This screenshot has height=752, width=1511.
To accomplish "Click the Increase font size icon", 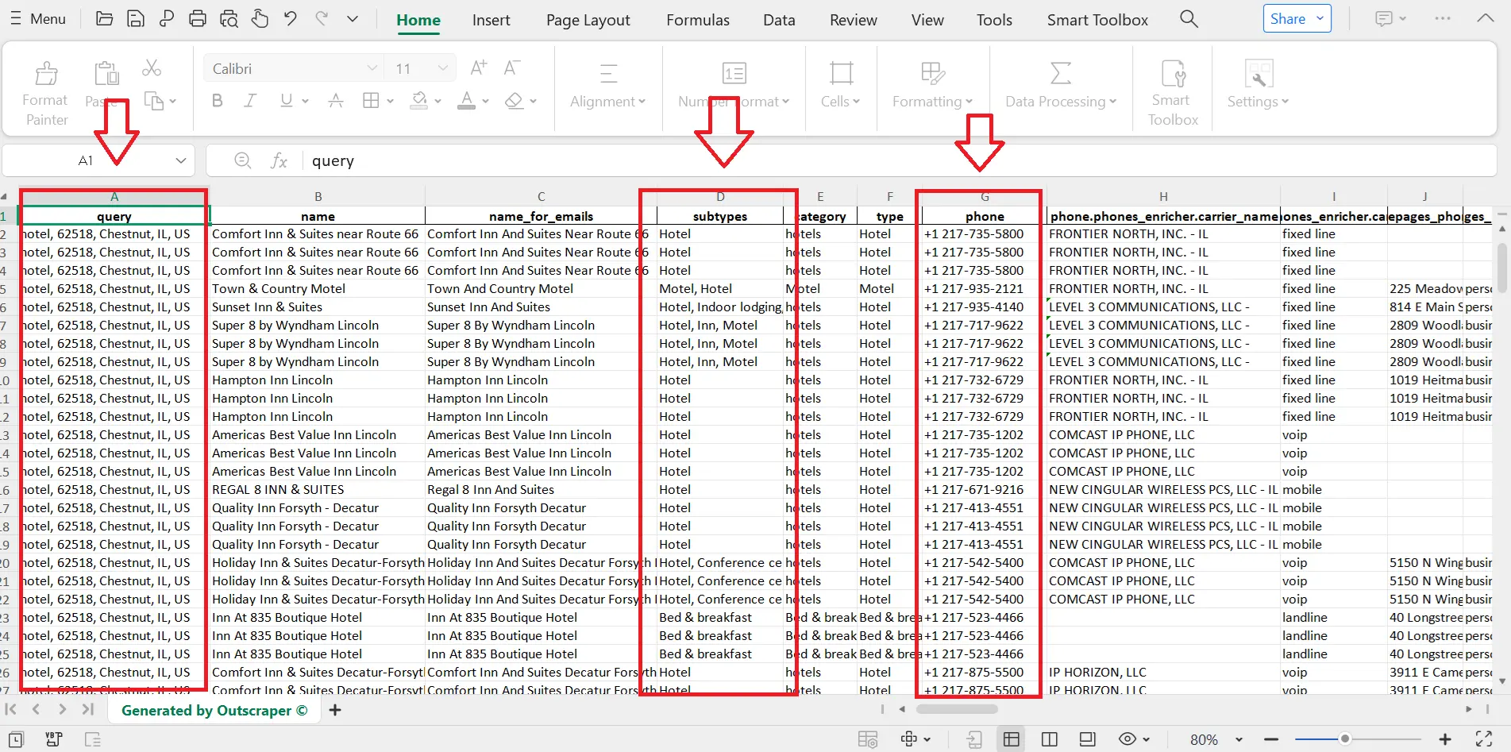I will pos(478,68).
